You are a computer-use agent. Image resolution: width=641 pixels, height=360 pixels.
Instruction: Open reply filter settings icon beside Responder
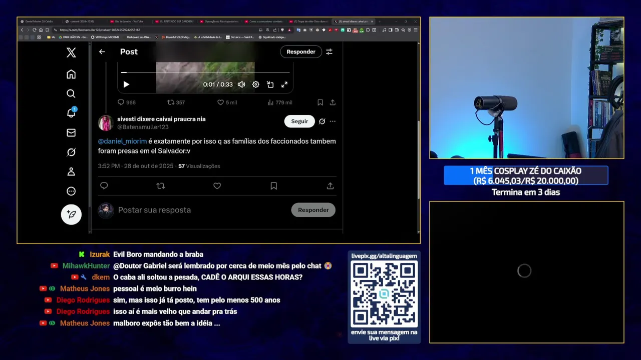(x=329, y=51)
